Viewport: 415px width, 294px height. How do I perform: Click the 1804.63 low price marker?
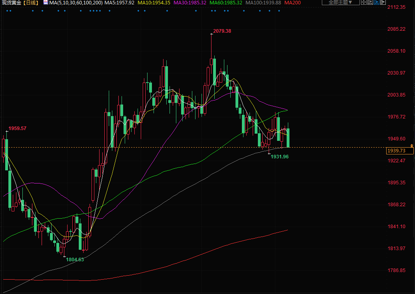(75, 260)
